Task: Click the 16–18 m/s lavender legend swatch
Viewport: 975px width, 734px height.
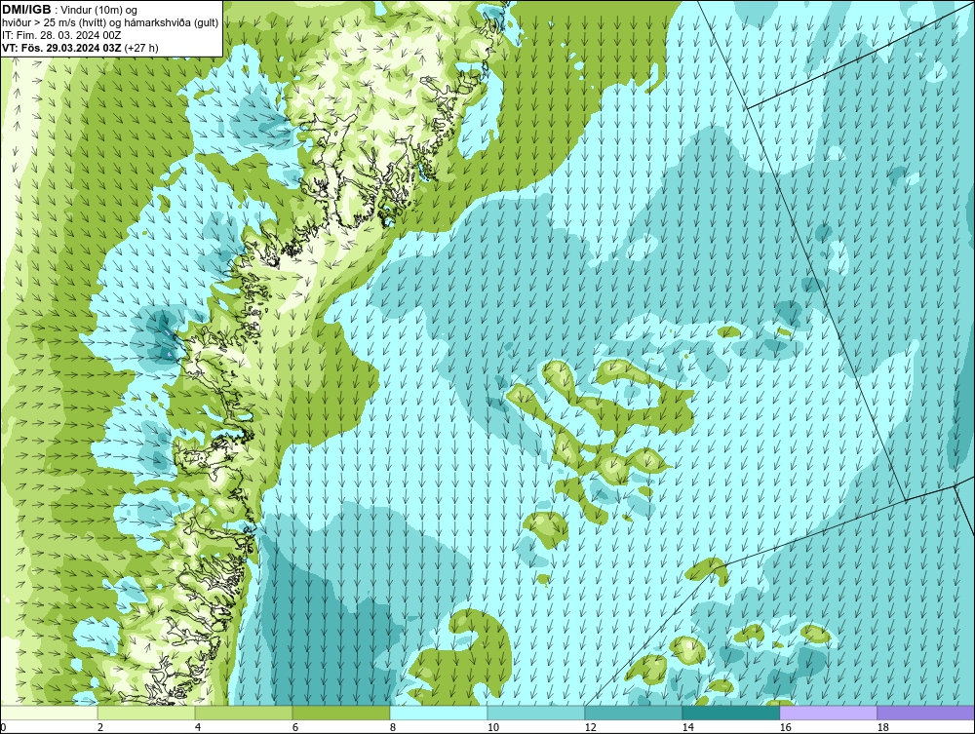Action: tap(828, 713)
